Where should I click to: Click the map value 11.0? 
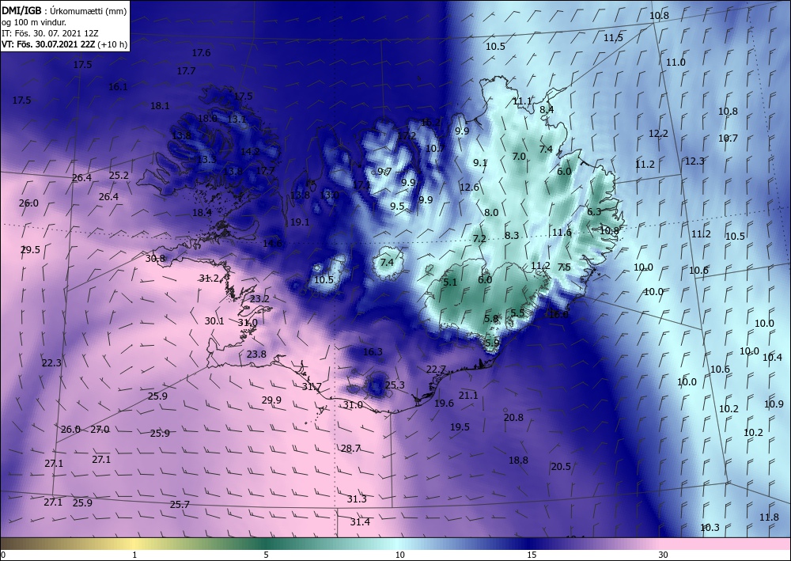(676, 62)
